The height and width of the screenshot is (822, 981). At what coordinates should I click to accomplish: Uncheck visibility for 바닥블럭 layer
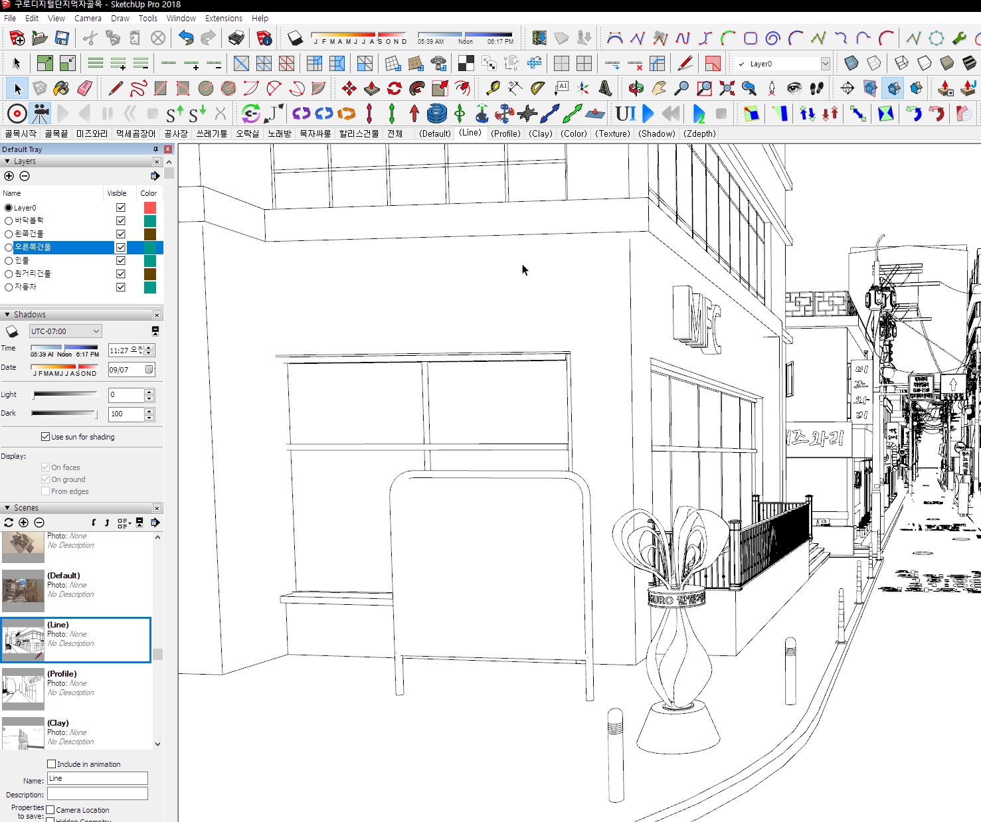pyautogui.click(x=121, y=220)
